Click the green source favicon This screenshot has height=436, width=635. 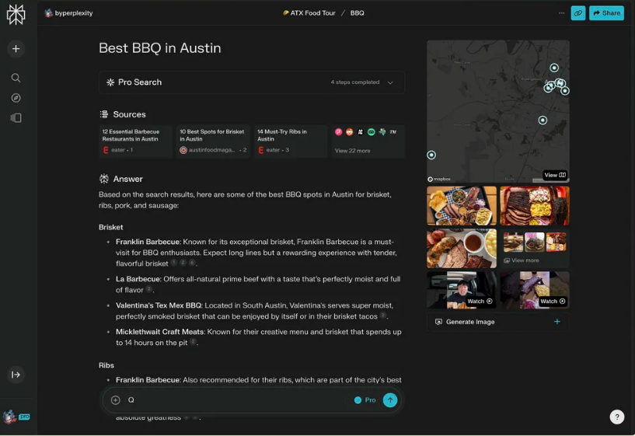pyautogui.click(x=371, y=132)
